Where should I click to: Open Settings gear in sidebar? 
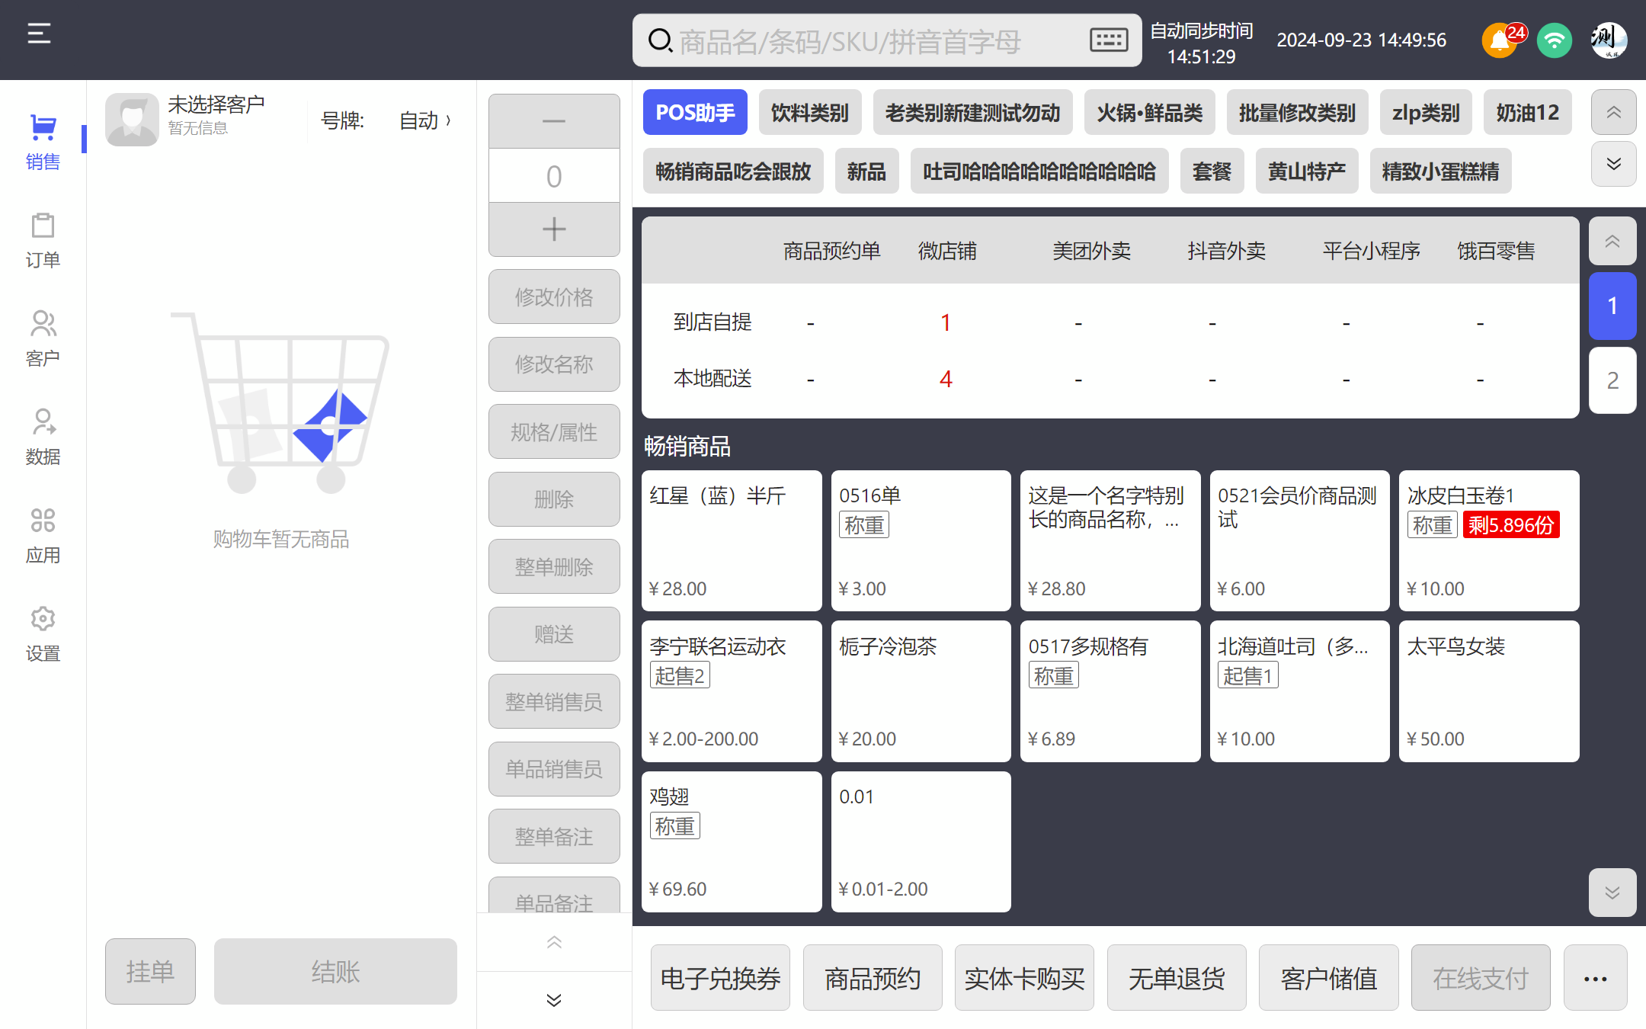pyautogui.click(x=43, y=633)
